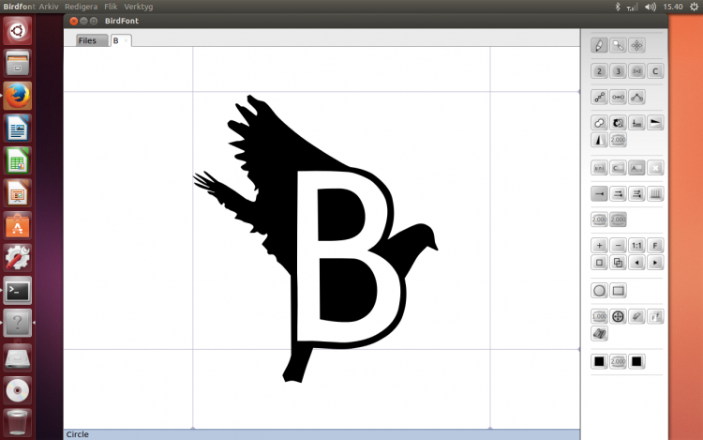Click the right black color swatch
The height and width of the screenshot is (440, 703).
(636, 361)
